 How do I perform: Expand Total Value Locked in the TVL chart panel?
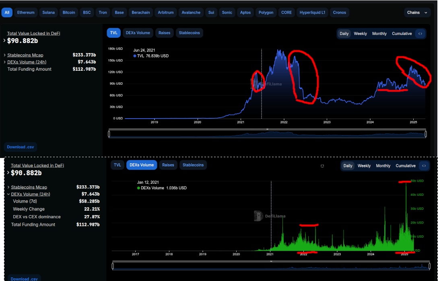pyautogui.click(x=4, y=41)
